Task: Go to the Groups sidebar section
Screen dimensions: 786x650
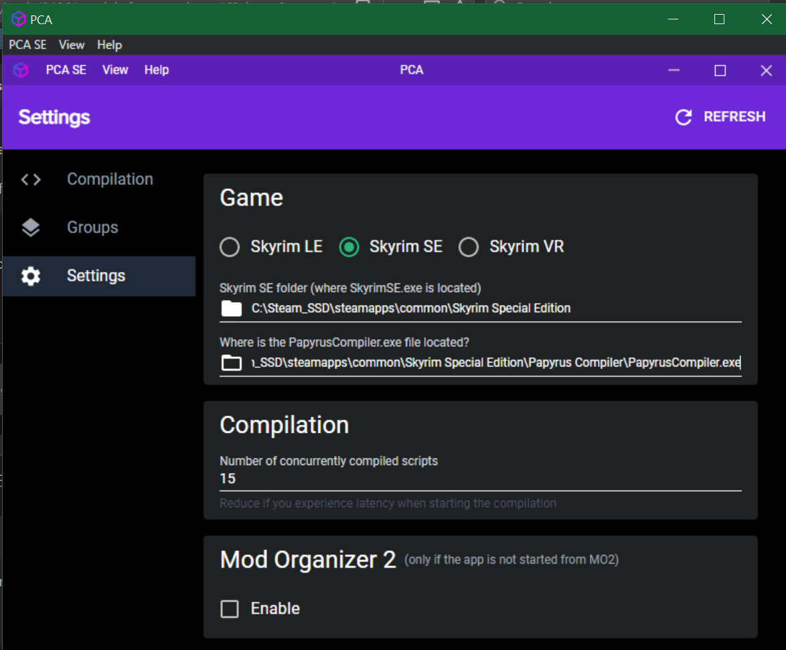Action: [x=99, y=227]
